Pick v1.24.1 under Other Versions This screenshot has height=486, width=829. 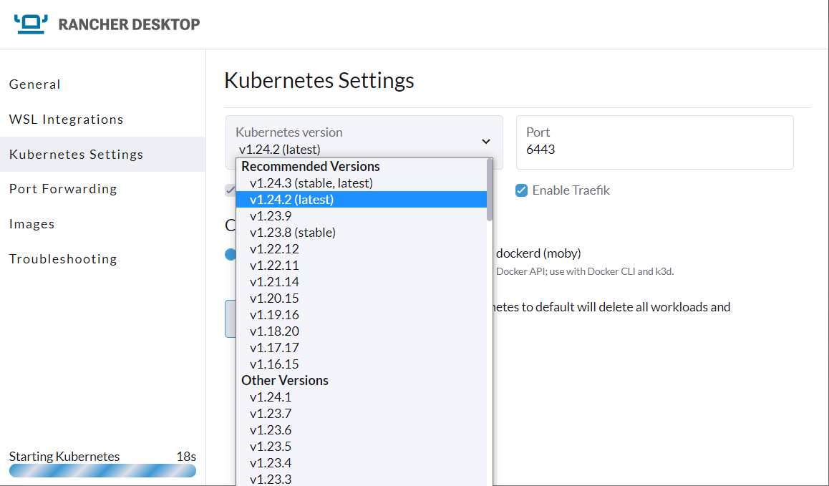tap(361, 397)
